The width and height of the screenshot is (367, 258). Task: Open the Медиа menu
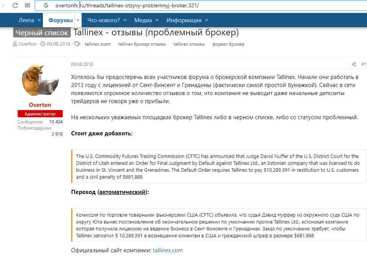pyautogui.click(x=143, y=20)
